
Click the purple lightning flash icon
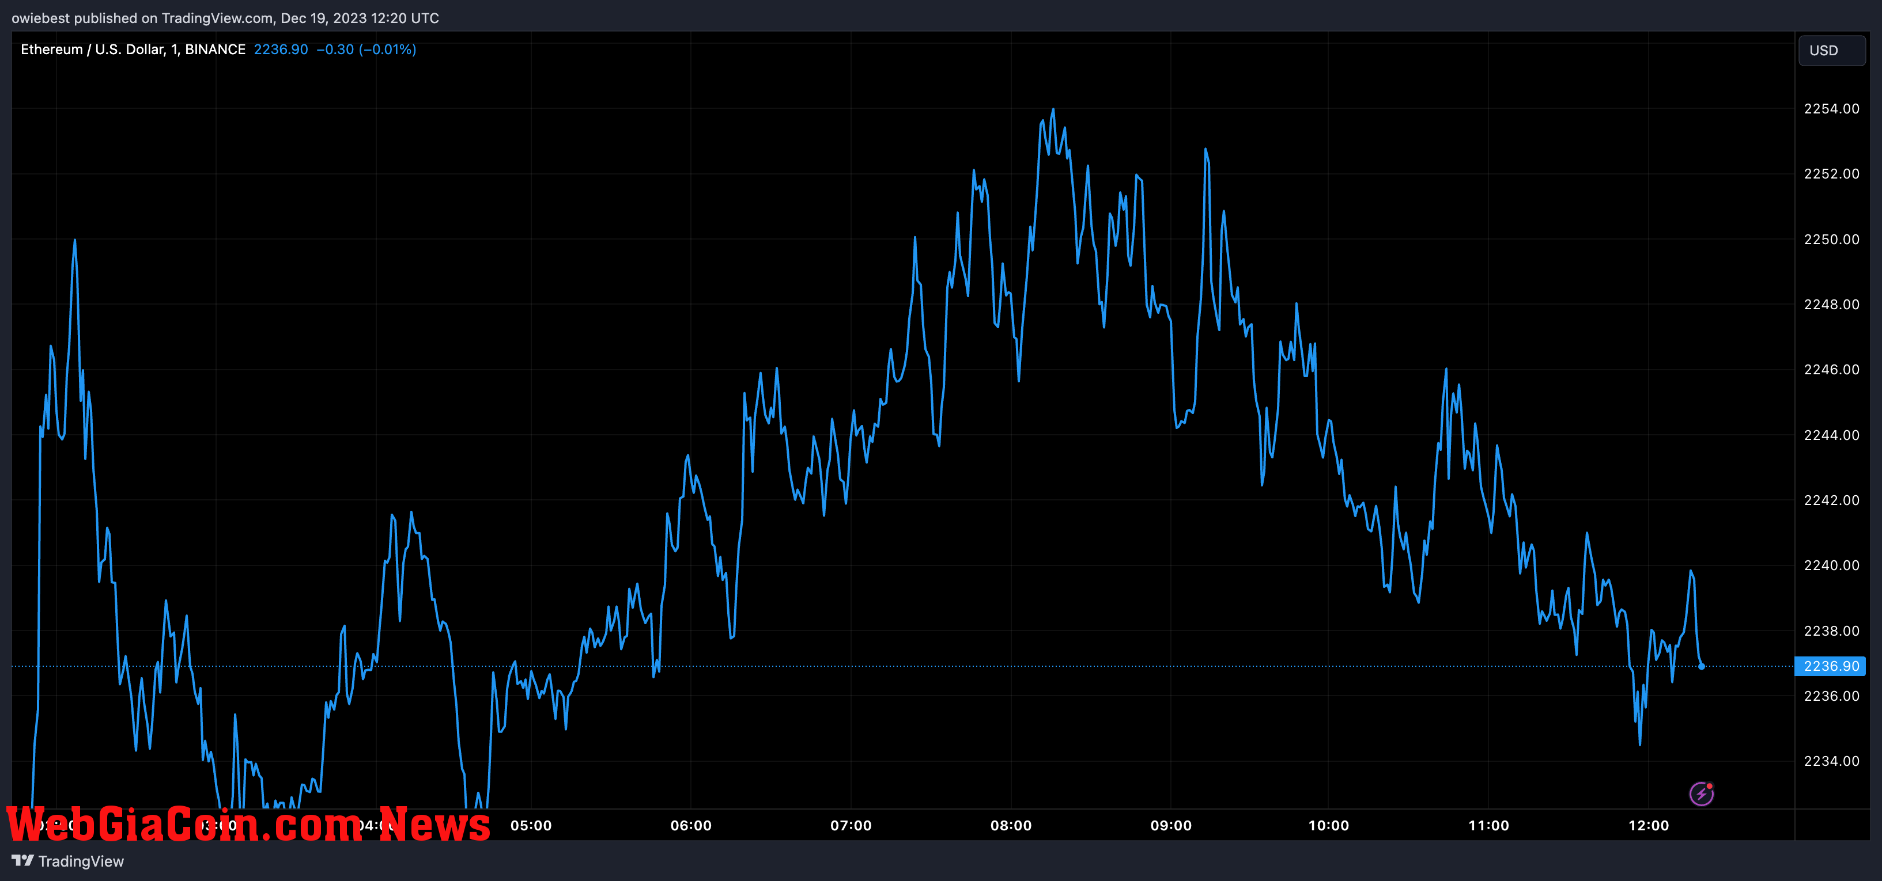click(x=1702, y=793)
